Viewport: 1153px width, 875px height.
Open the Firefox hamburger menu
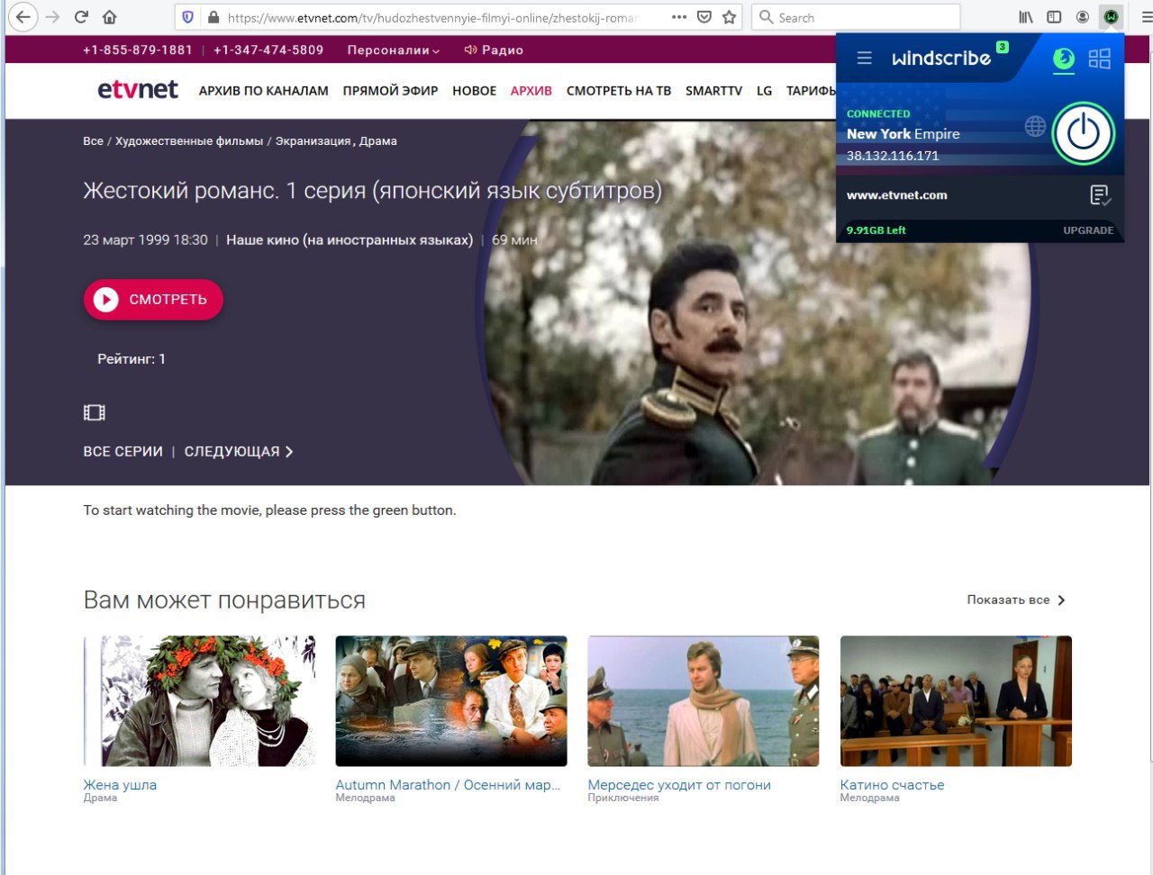tap(1147, 17)
